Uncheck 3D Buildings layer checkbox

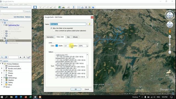[4, 78]
